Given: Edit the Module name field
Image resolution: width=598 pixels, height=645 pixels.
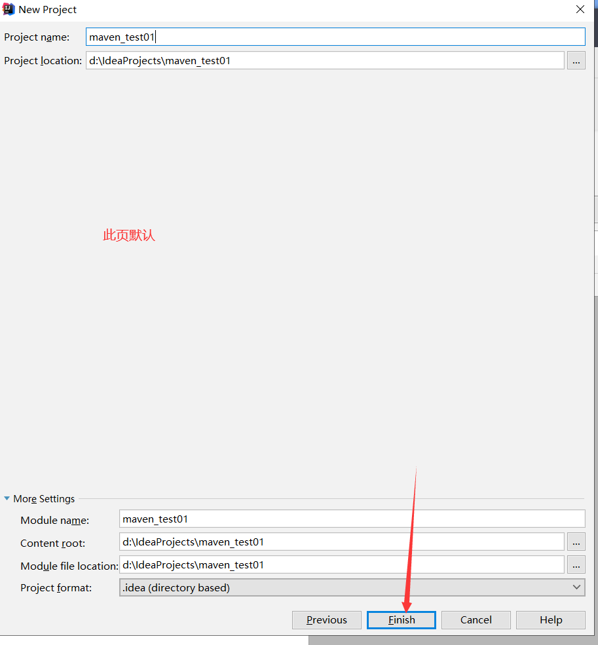Looking at the screenshot, I should [x=352, y=519].
